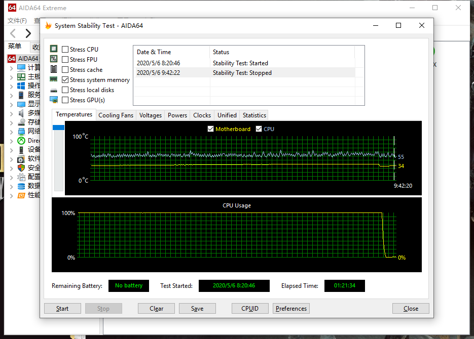Click the blue graph scale slider
Image resolution: width=474 pixels, height=339 pixels.
click(58, 128)
